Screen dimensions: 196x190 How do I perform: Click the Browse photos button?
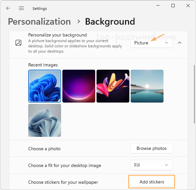point(152,148)
